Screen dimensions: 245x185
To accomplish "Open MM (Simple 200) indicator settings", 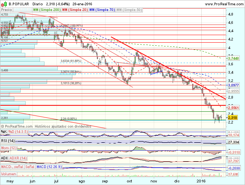I will (47, 10).
